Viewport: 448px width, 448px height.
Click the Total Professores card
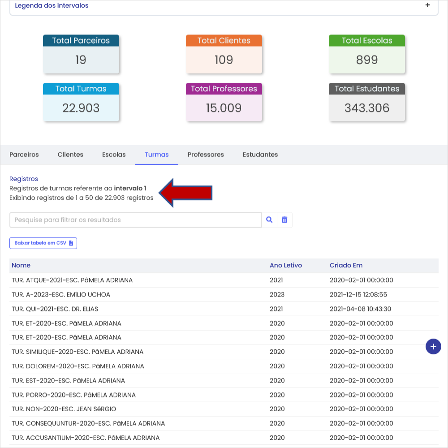pyautogui.click(x=224, y=102)
